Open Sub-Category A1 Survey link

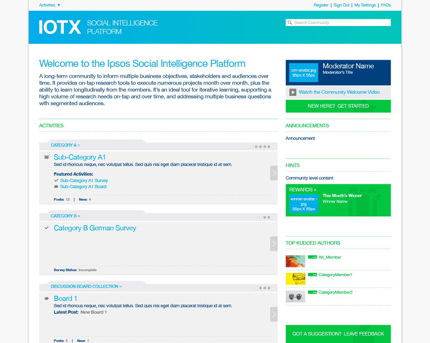point(84,181)
